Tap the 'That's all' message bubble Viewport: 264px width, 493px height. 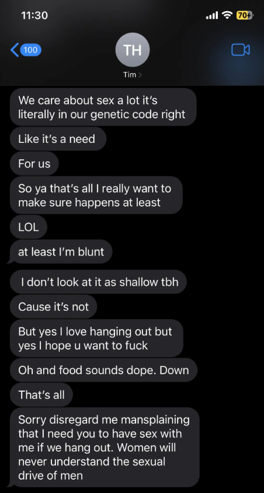[41, 395]
